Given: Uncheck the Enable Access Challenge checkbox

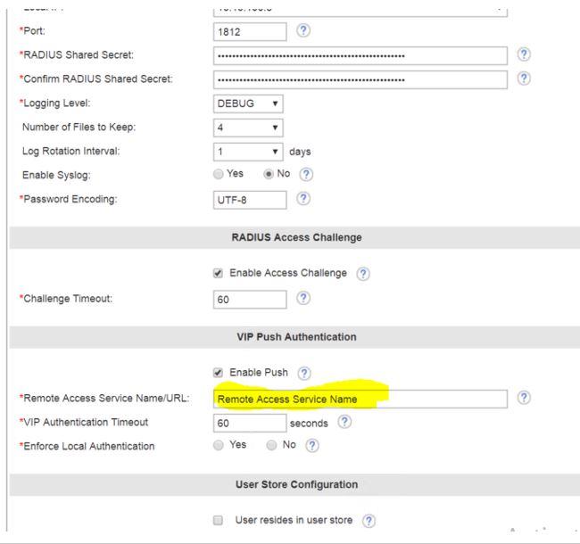Looking at the screenshot, I should (219, 273).
